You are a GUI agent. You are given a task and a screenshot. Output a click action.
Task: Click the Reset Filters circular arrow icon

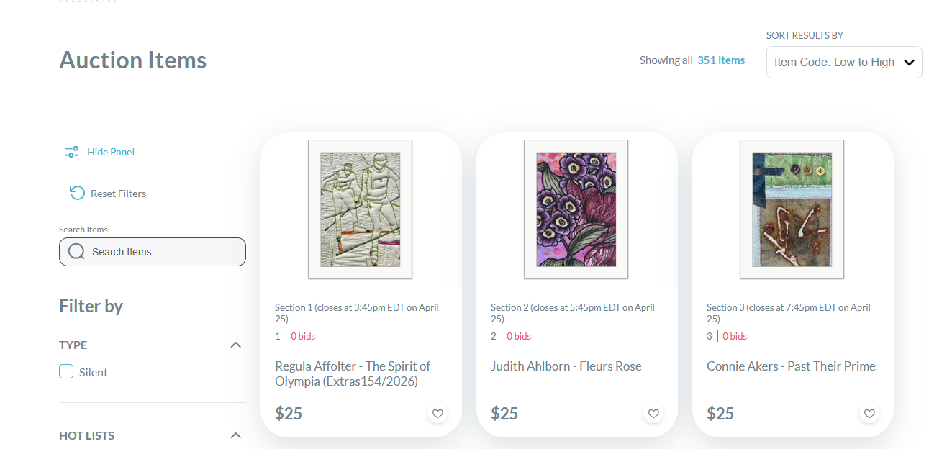pos(77,193)
